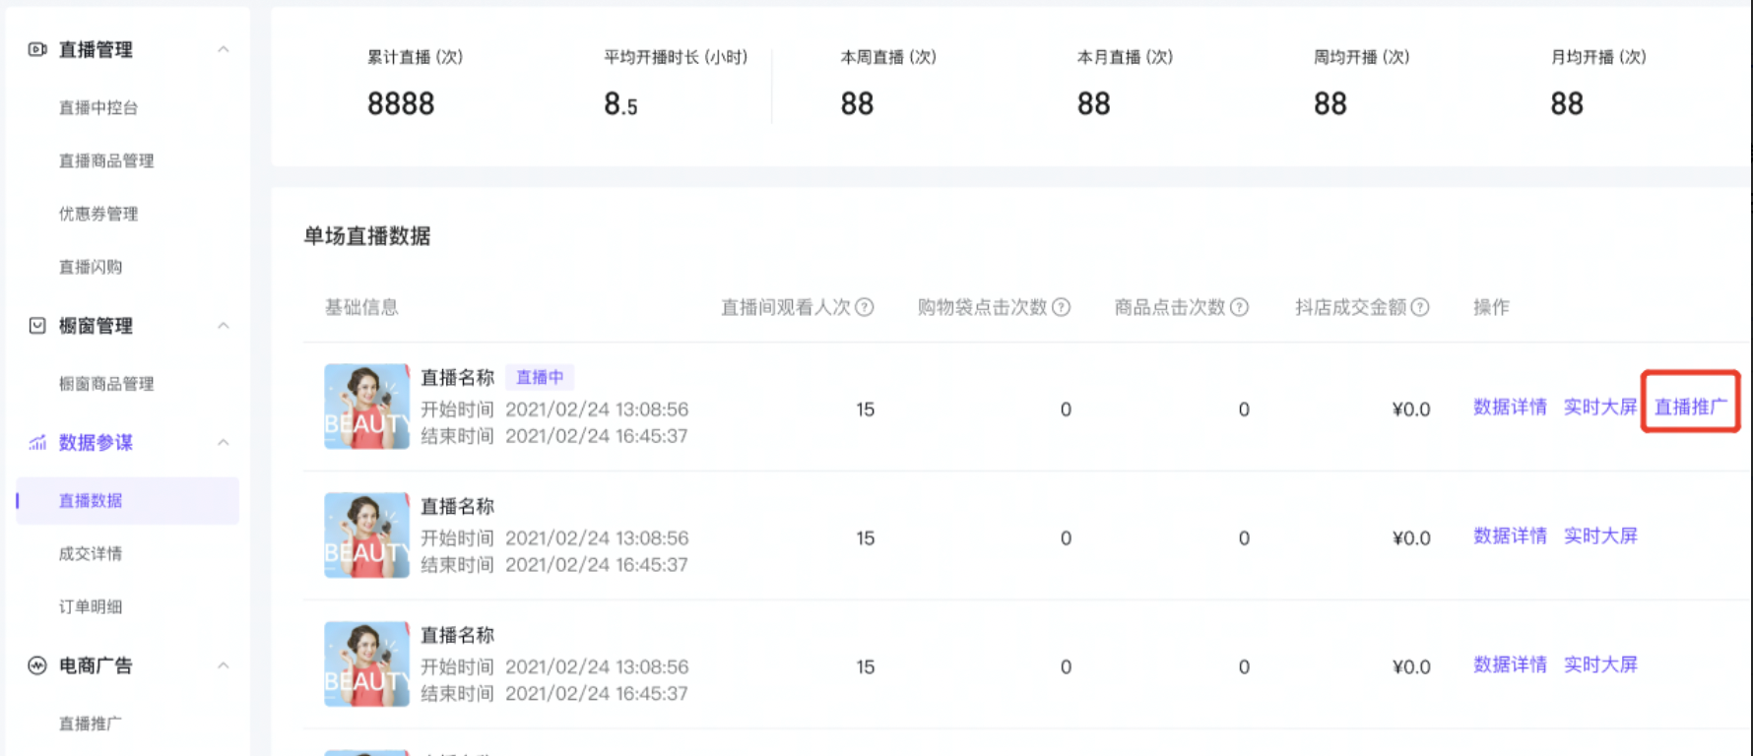Viewport: 1753px width, 756px height.
Task: Collapse the 电商广告 section chevron
Action: [x=224, y=665]
